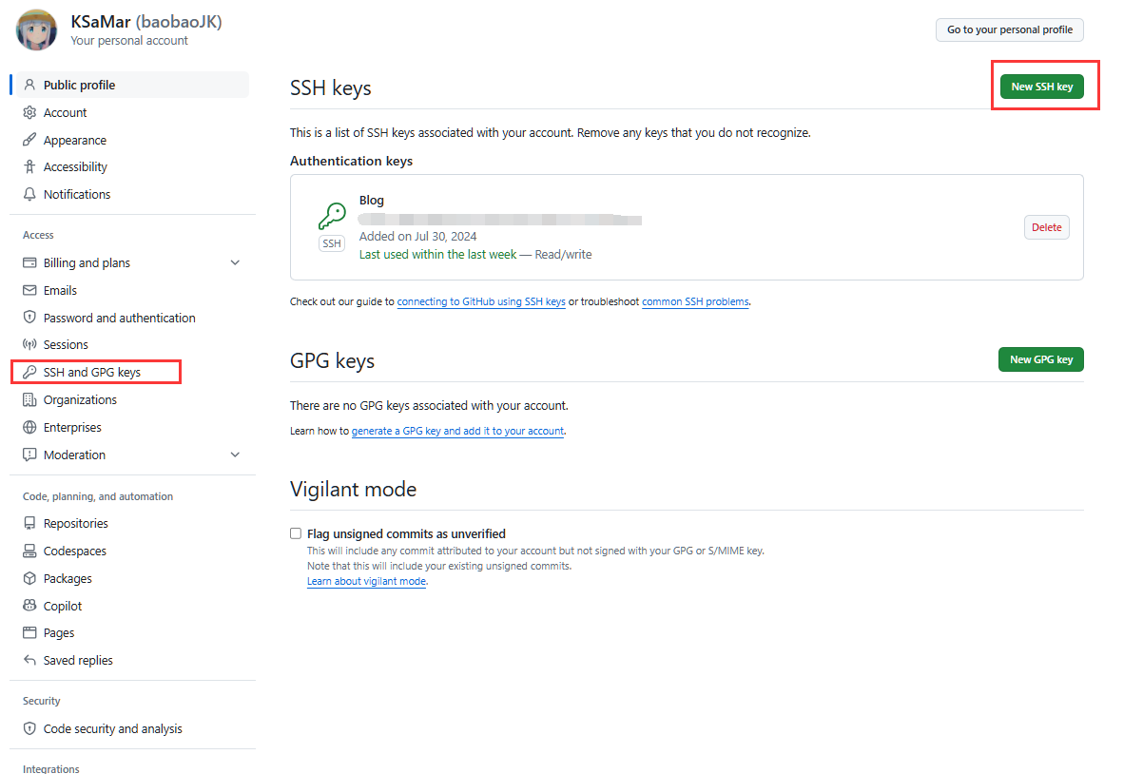Image resolution: width=1143 pixels, height=774 pixels.
Task: Click the SSH label badge under key icon
Action: (332, 243)
